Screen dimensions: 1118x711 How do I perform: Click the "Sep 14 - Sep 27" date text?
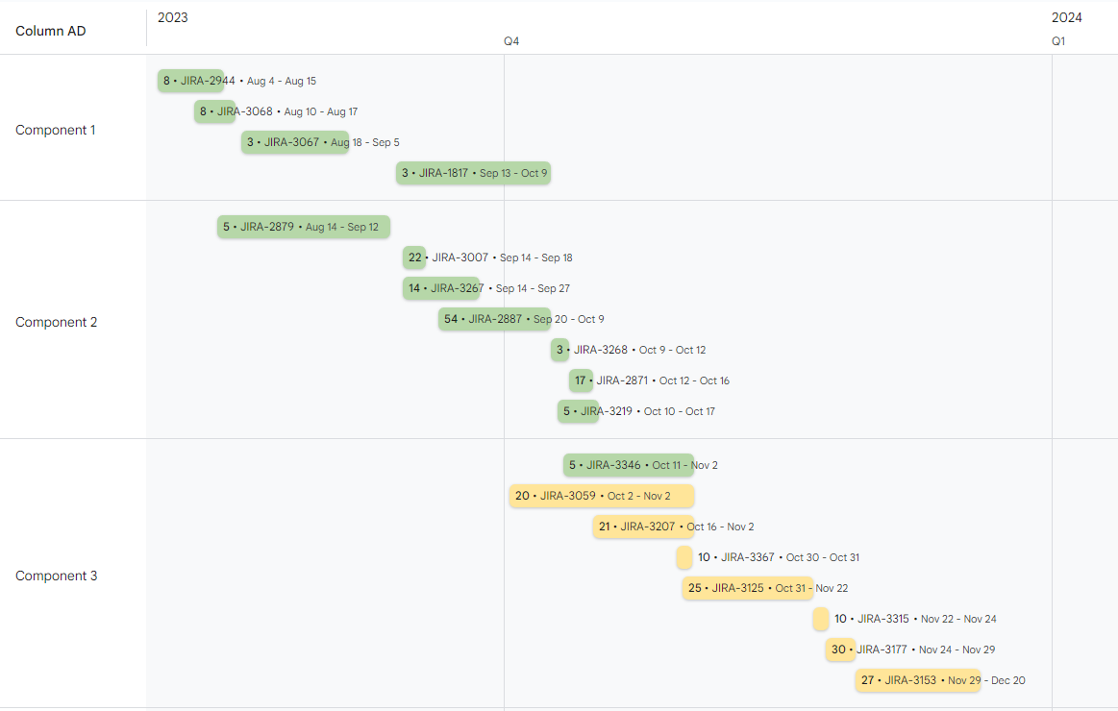533,288
